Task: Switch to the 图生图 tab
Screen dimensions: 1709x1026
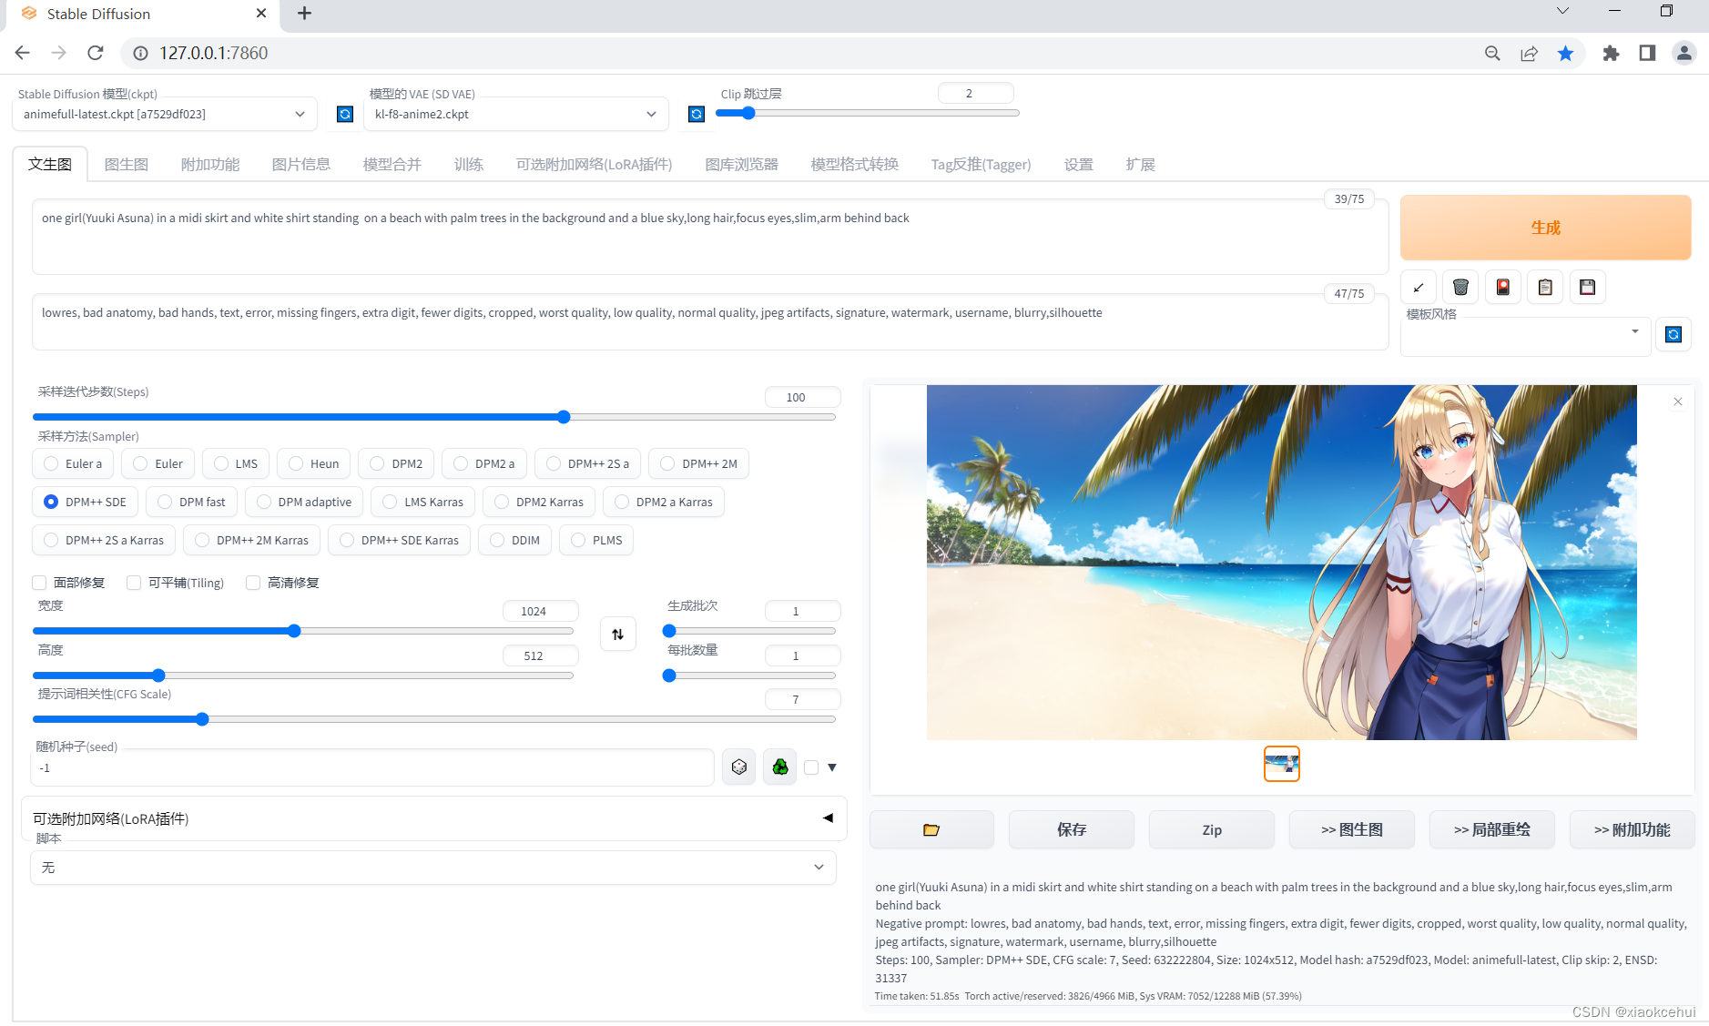Action: (127, 164)
